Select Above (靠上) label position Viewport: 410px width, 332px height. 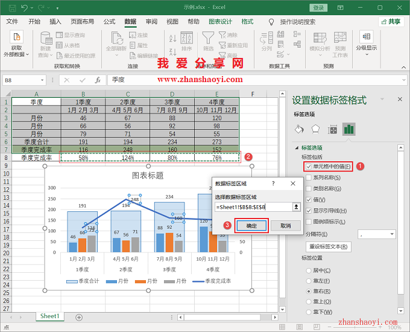309,302
